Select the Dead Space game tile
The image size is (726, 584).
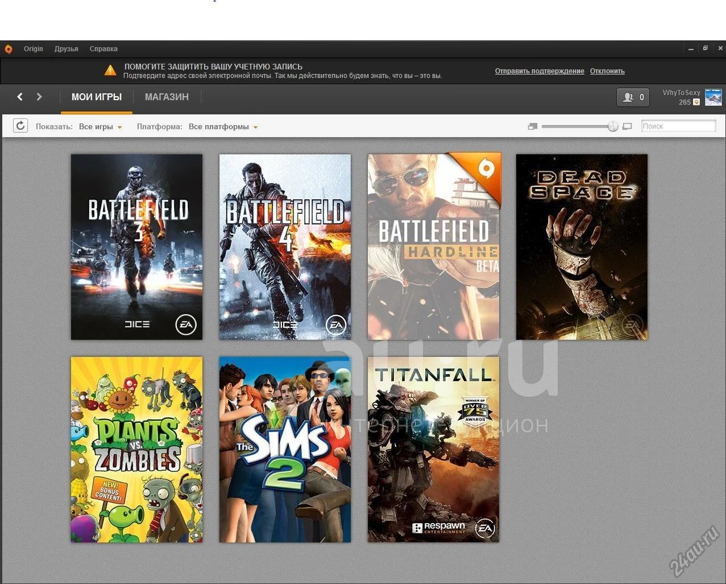tap(582, 247)
